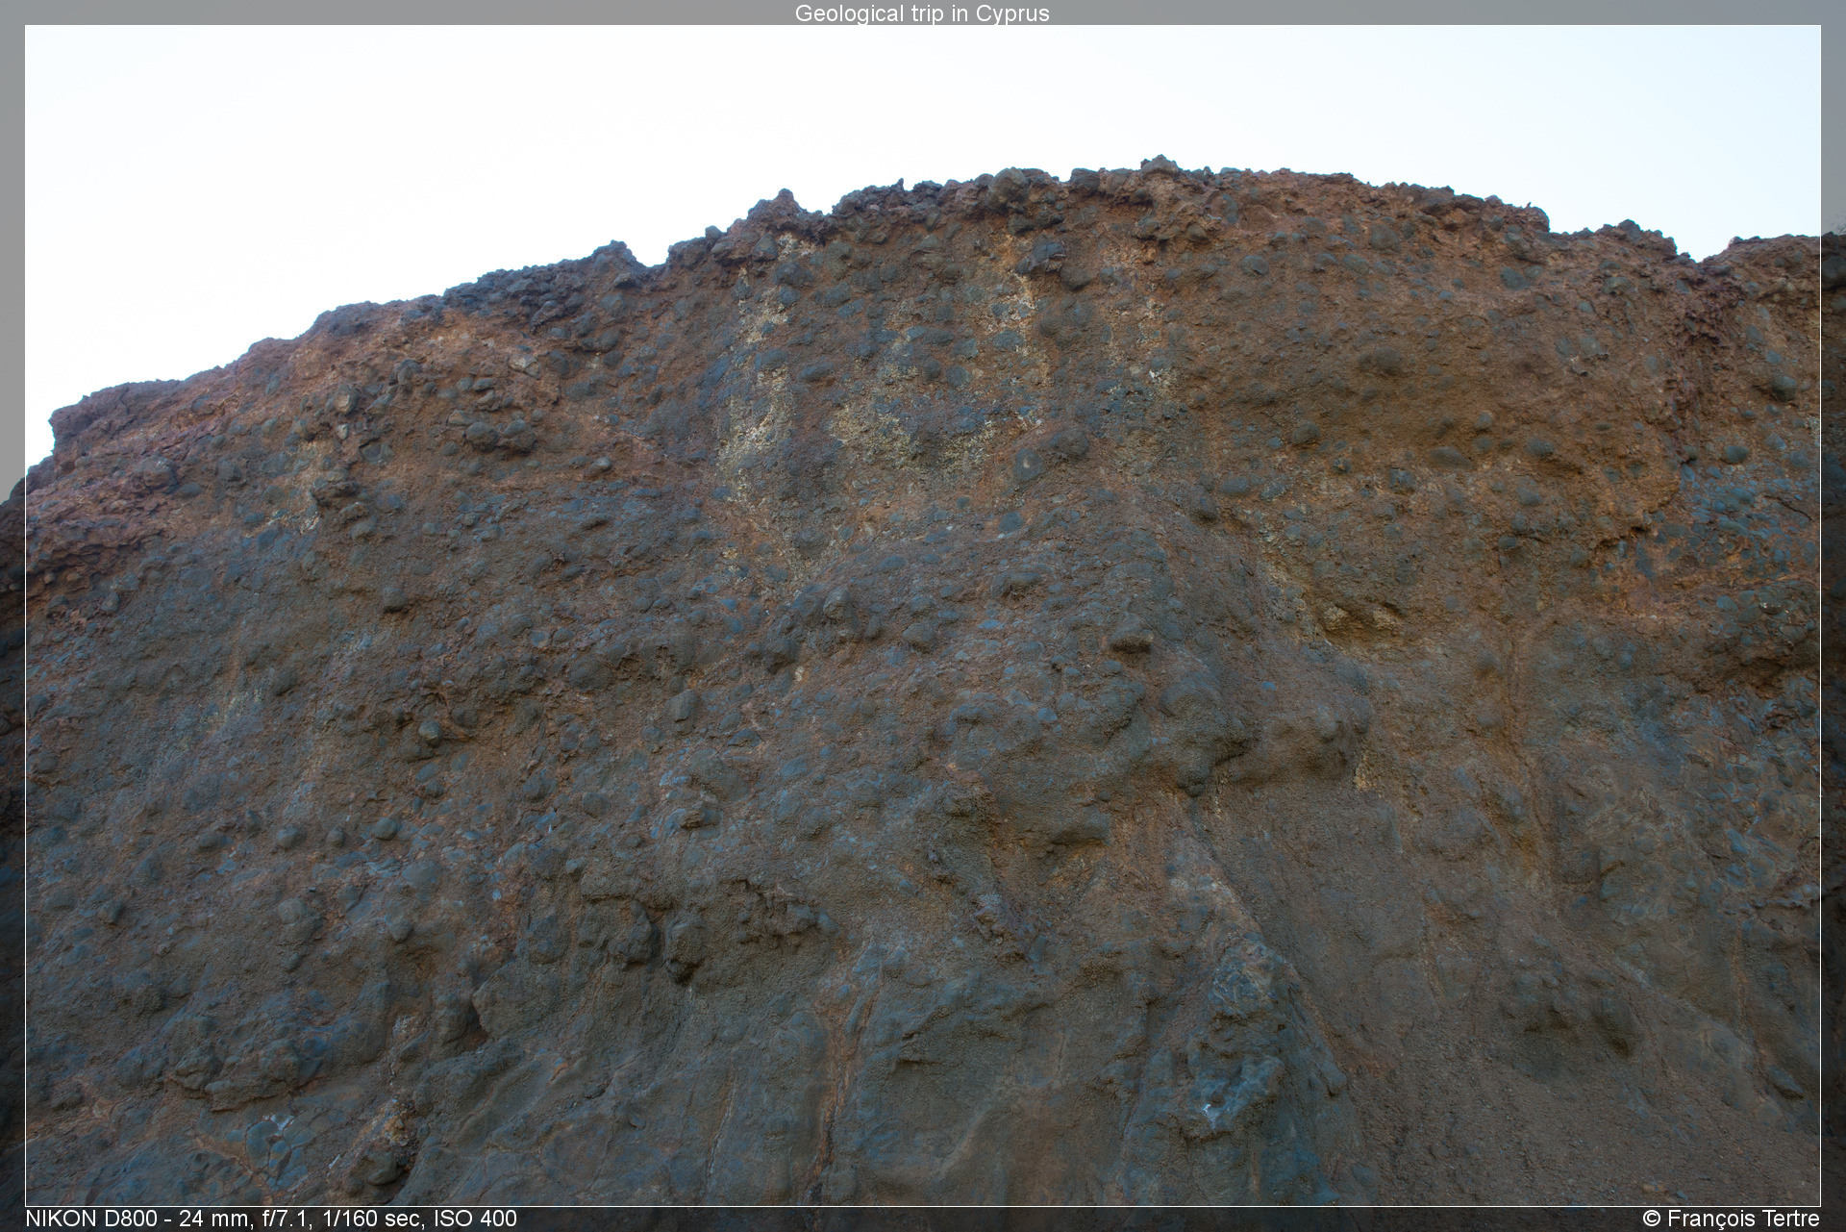This screenshot has height=1232, width=1846.
Task: Click the rock cliff photograph
Action: click(x=923, y=616)
